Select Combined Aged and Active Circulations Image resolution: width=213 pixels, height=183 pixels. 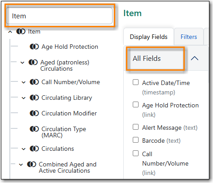click(x=67, y=167)
